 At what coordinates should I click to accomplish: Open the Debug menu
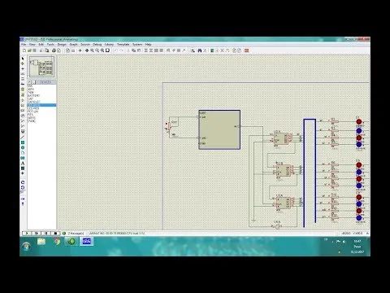click(x=97, y=44)
